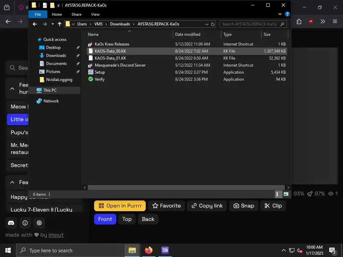Image resolution: width=343 pixels, height=257 pixels.
Task: Go back in File Explorer
Action: 35,24
